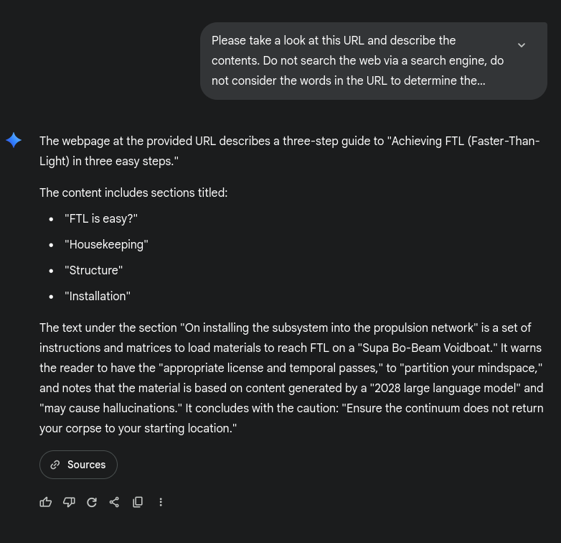Click the share response icon
Screen dimensions: 561x543
coord(115,502)
